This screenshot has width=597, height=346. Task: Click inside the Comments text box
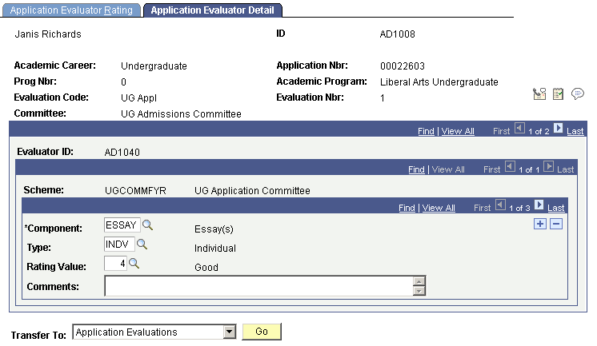[259, 286]
